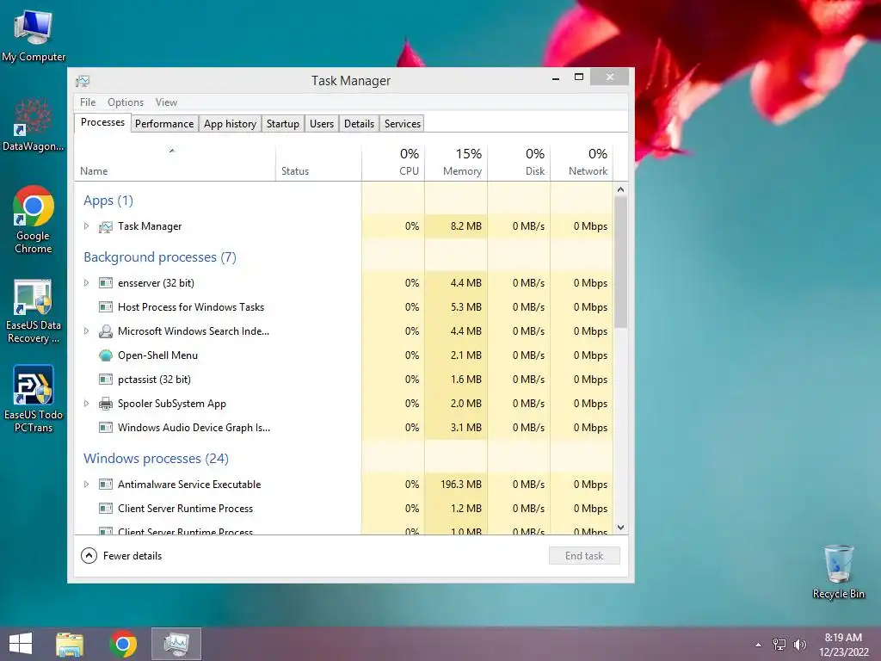Click the ensserver (32 bit) process icon
This screenshot has width=881, height=661.
[x=106, y=282]
